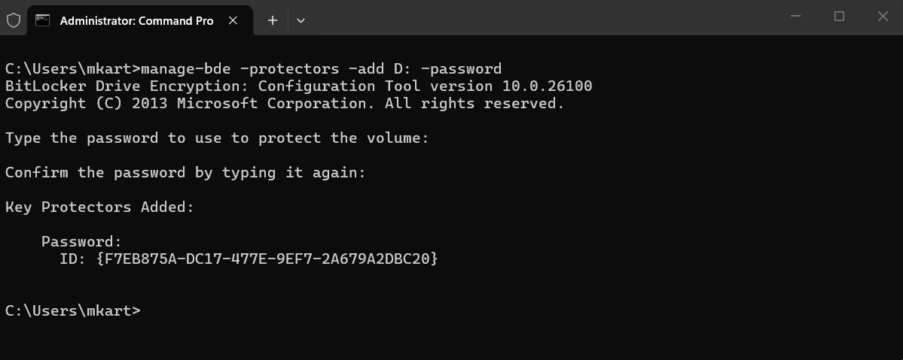Open the new tab profile dropdown

(300, 20)
